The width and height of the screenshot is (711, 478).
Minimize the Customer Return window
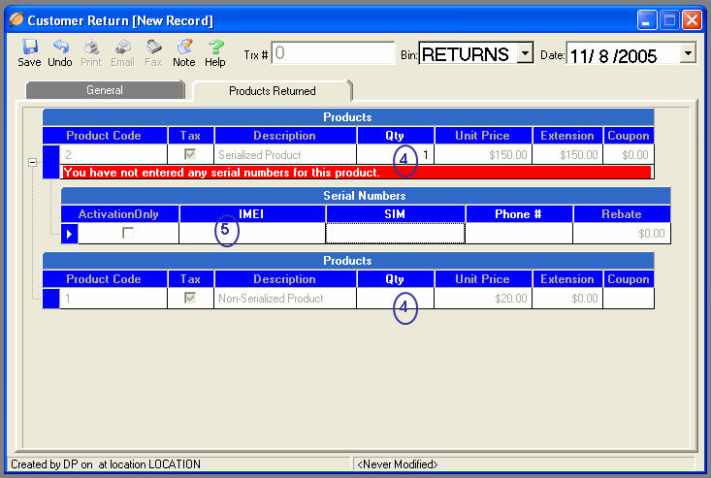(x=647, y=20)
